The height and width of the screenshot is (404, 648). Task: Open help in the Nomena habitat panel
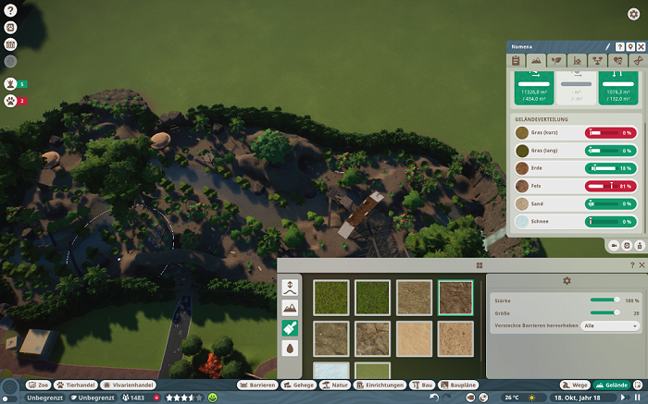click(619, 46)
